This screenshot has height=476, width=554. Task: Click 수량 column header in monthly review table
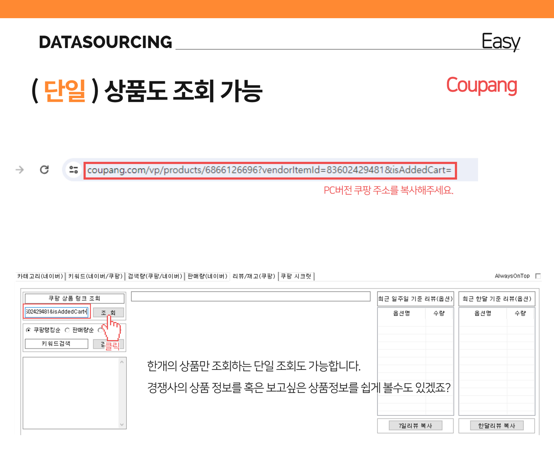click(520, 313)
